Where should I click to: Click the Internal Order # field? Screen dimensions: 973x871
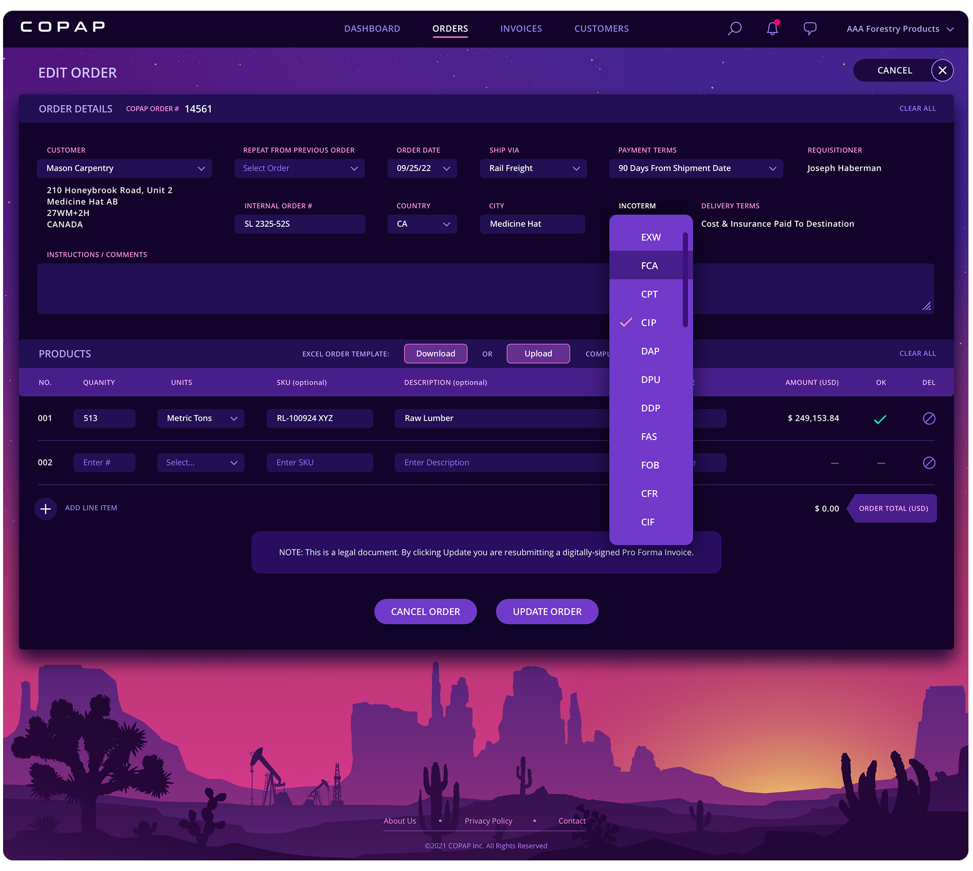coord(300,224)
